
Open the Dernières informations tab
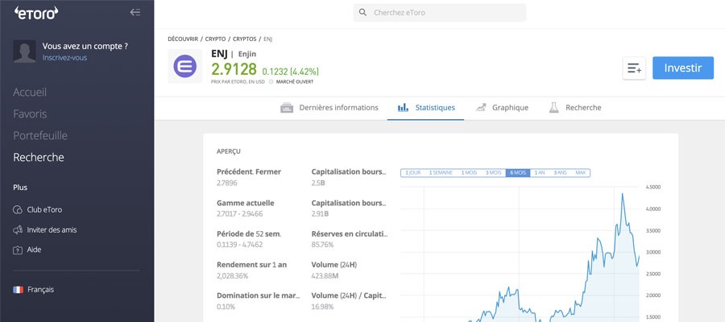click(x=329, y=108)
